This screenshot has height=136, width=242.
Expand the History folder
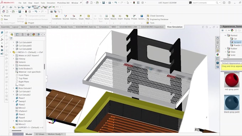[x=14, y=59]
